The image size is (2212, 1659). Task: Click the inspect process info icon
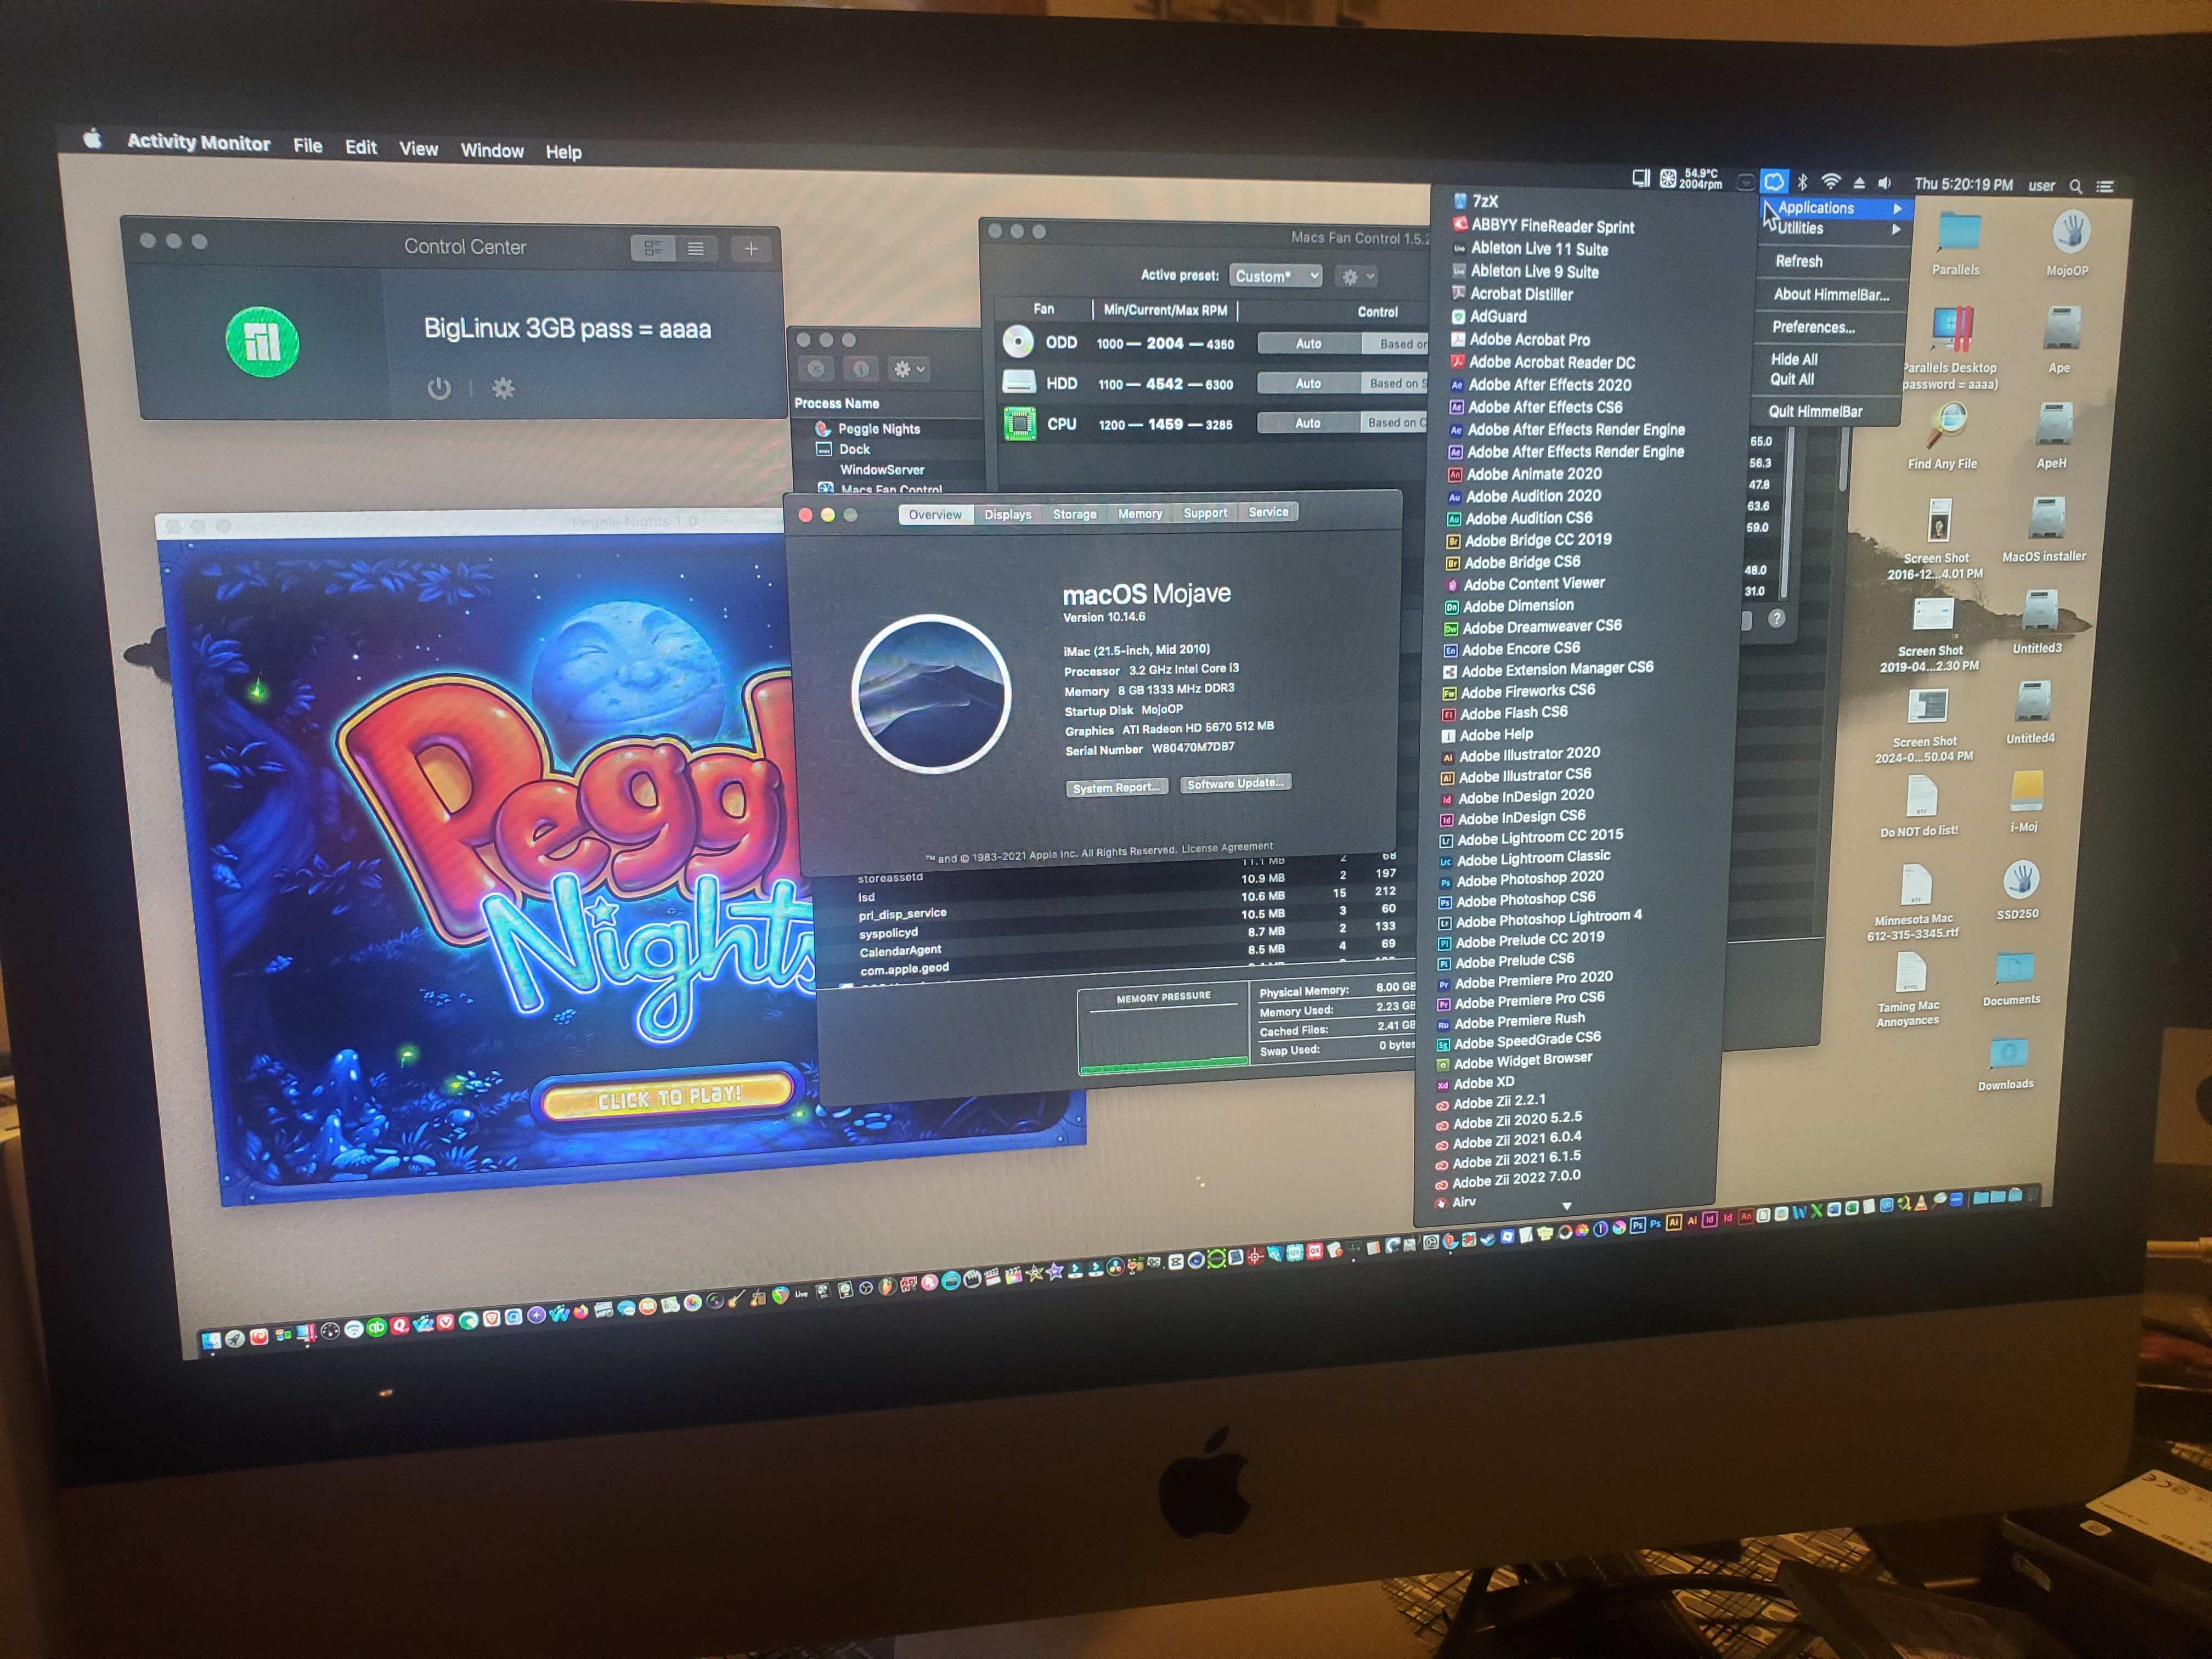tap(860, 369)
